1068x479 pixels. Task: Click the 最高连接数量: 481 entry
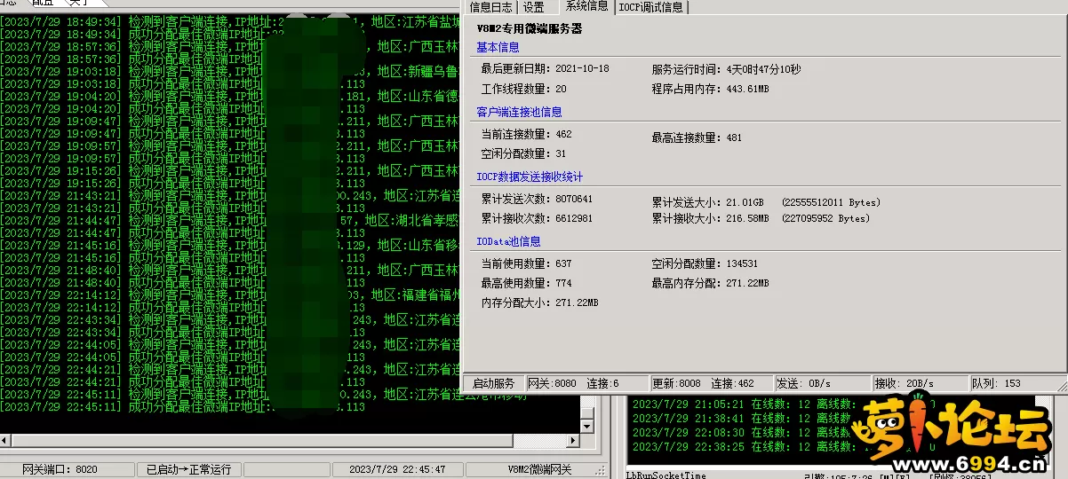697,137
